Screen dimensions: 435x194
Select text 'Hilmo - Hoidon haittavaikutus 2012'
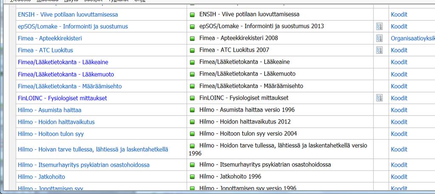[245, 122]
